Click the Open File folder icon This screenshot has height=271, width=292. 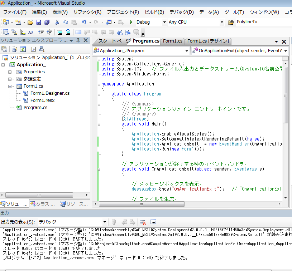coord(30,22)
